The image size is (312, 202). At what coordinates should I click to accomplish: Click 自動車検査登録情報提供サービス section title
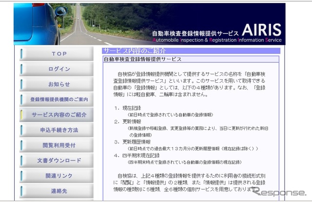coord(142,59)
